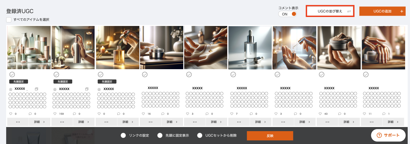410x144 pixels.
Task: Click the UGCの並び替え sort button
Action: (330, 11)
